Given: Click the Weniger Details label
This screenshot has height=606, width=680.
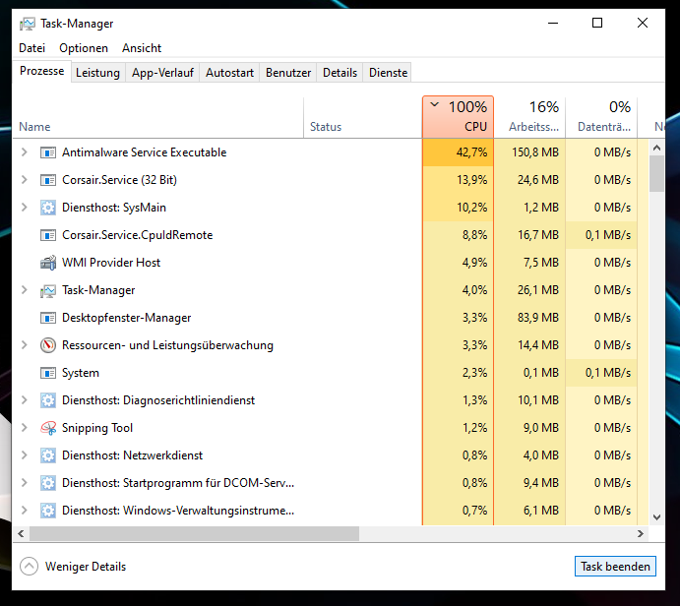Looking at the screenshot, I should click(86, 567).
